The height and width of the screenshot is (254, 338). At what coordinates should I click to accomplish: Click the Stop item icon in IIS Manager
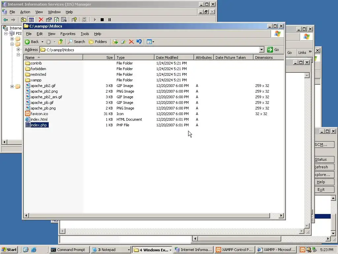[102, 20]
